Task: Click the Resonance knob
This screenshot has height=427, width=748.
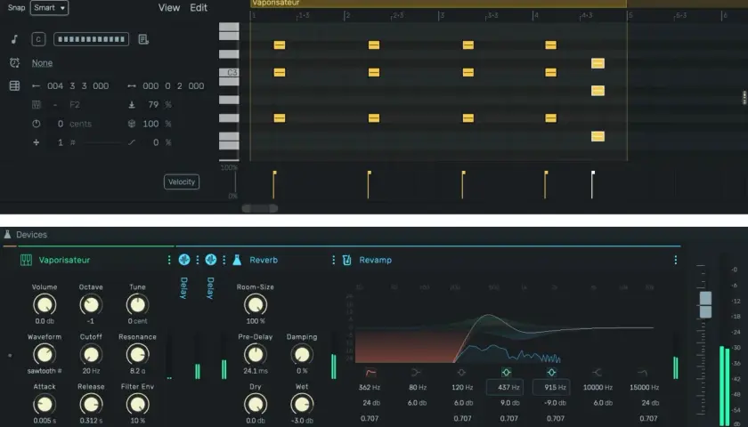Action: (137, 354)
